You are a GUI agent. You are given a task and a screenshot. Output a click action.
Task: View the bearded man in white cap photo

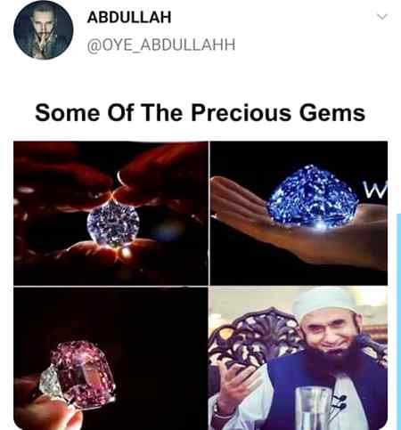299,358
